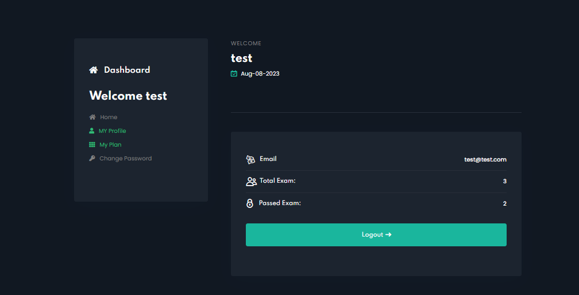This screenshot has width=579, height=295.
Task: Click the grid icon beside My Plan
Action: 92,144
